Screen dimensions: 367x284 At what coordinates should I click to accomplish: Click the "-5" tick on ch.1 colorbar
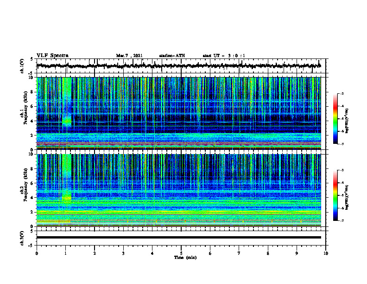click(342, 119)
